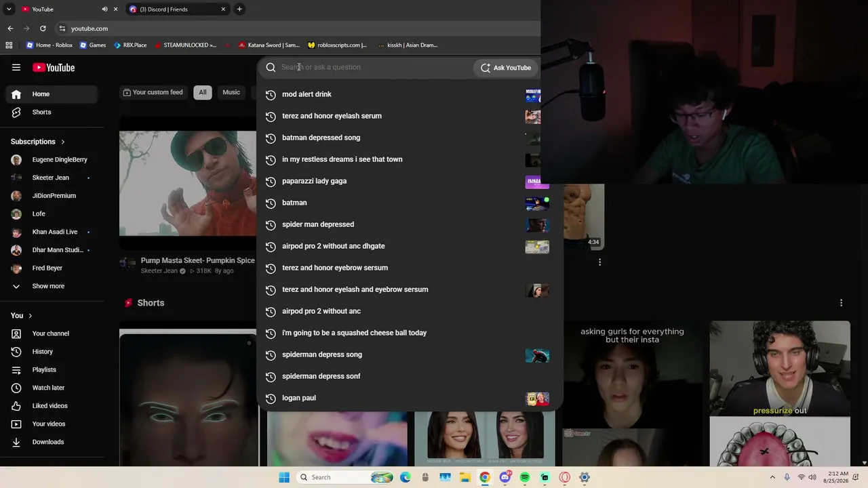Screen dimensions: 868x488
Task: Click the Ask YouTube button
Action: [506, 68]
